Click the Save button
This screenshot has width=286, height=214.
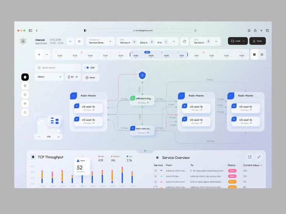258,41
